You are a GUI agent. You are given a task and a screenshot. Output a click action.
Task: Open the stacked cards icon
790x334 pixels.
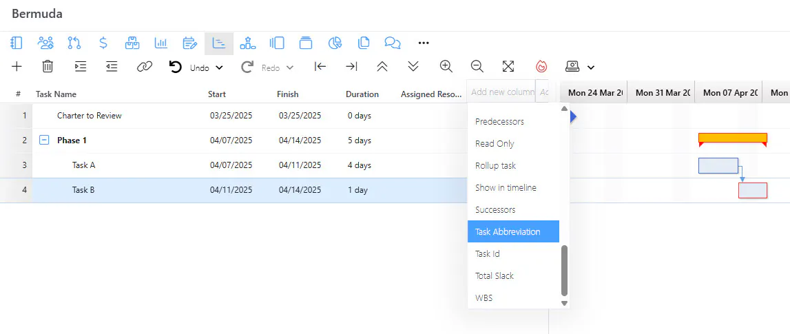(x=305, y=43)
